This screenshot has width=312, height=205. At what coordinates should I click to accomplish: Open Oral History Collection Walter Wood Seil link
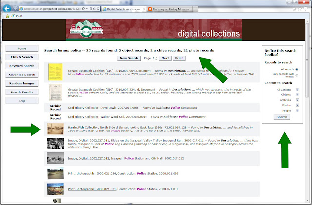83,117
